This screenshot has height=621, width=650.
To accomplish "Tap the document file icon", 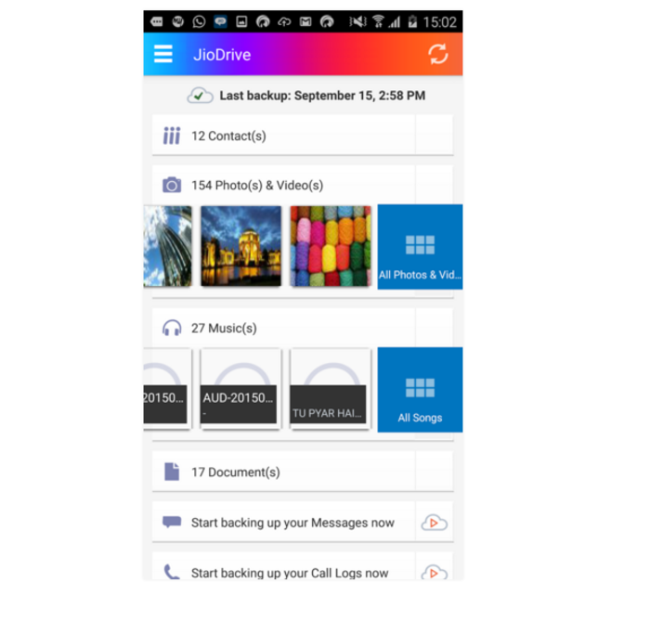I will coord(172,472).
